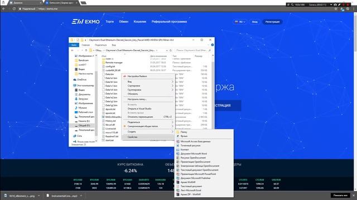Select Обновить in the context menu
Screen dimensions: 357x200
coord(133,94)
